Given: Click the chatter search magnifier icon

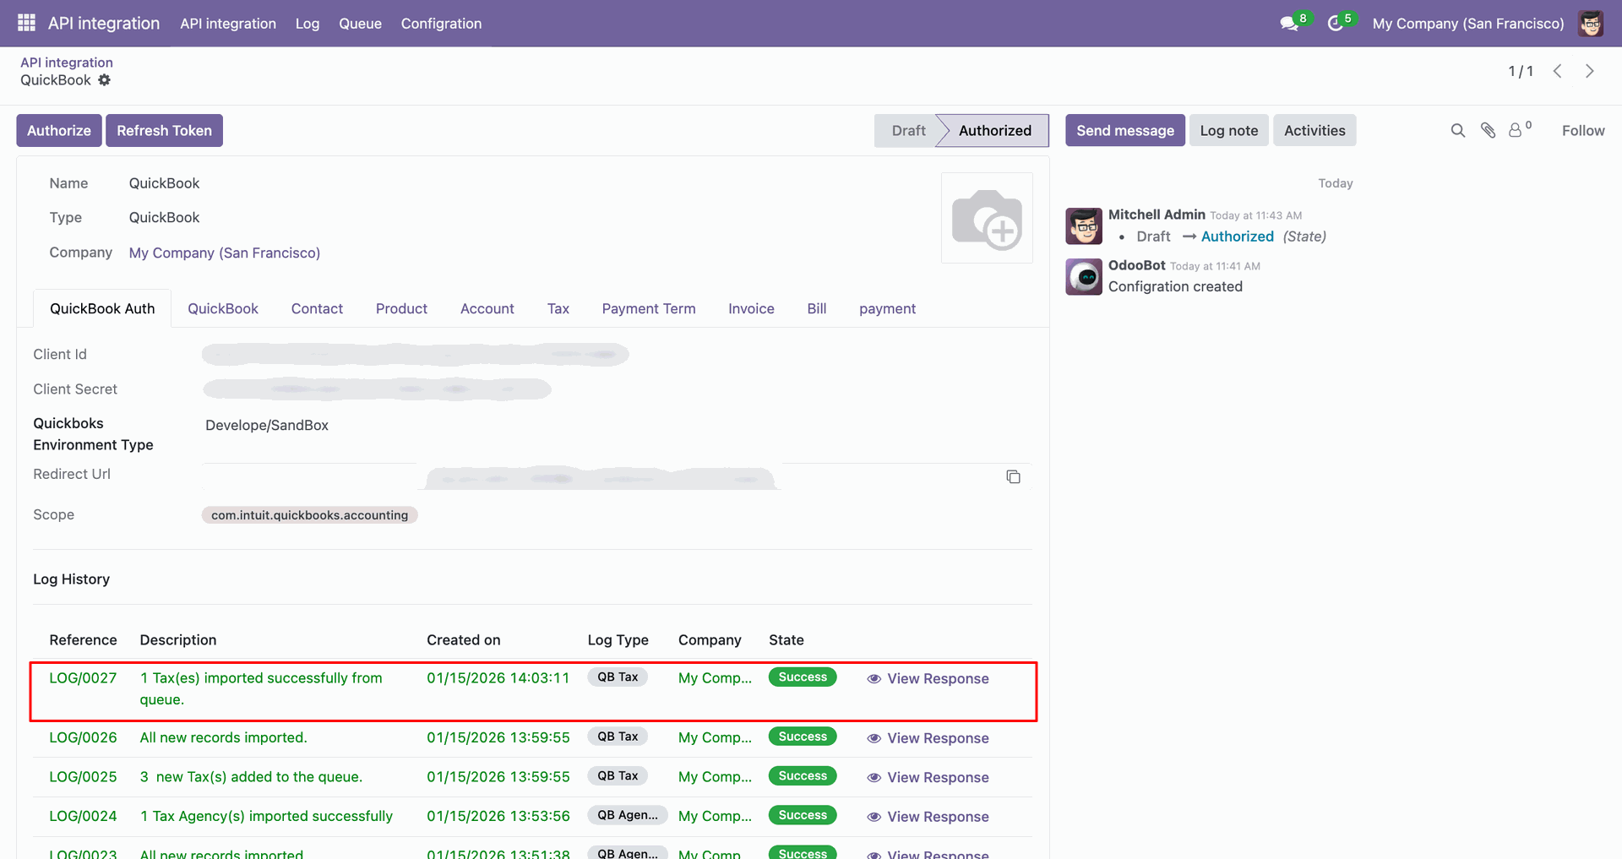Looking at the screenshot, I should 1457,130.
